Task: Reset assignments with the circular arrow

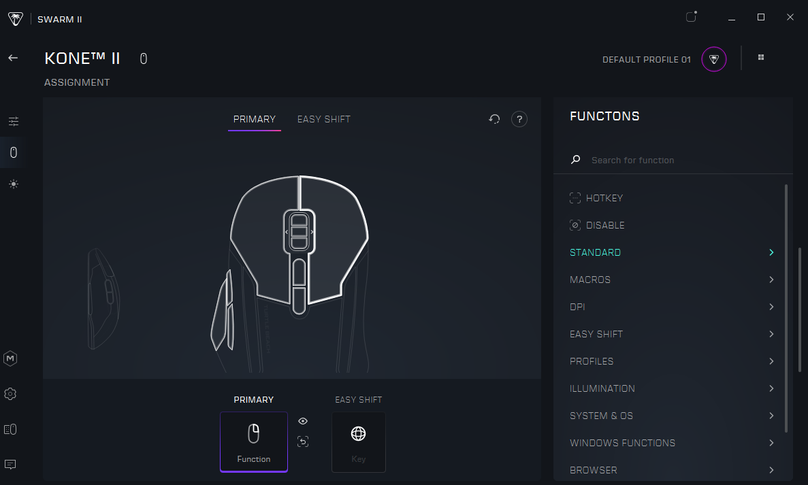Action: pyautogui.click(x=494, y=119)
